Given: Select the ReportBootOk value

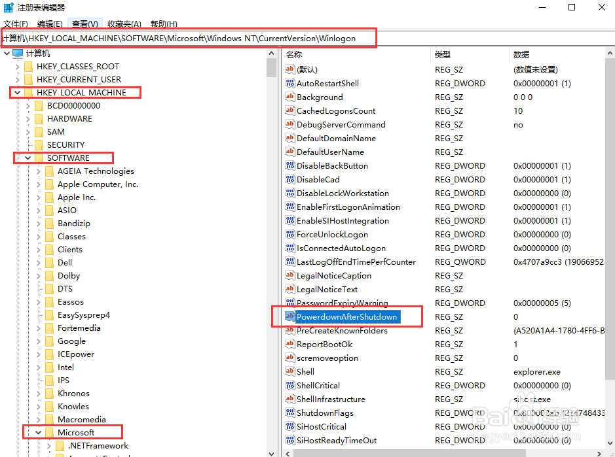Looking at the screenshot, I should 326,344.
